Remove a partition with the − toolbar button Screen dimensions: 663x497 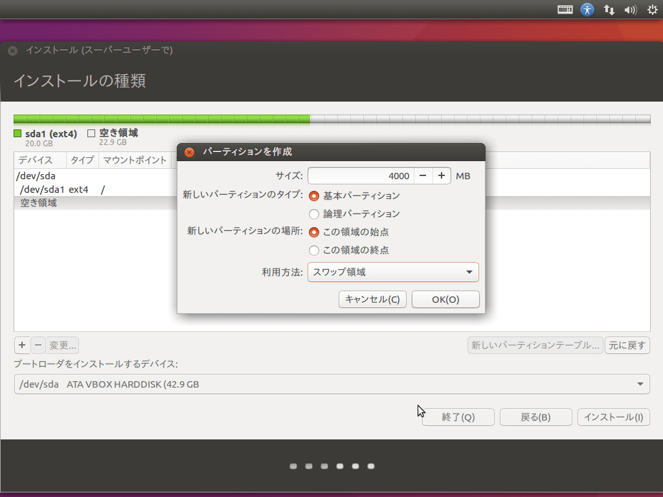pos(38,345)
